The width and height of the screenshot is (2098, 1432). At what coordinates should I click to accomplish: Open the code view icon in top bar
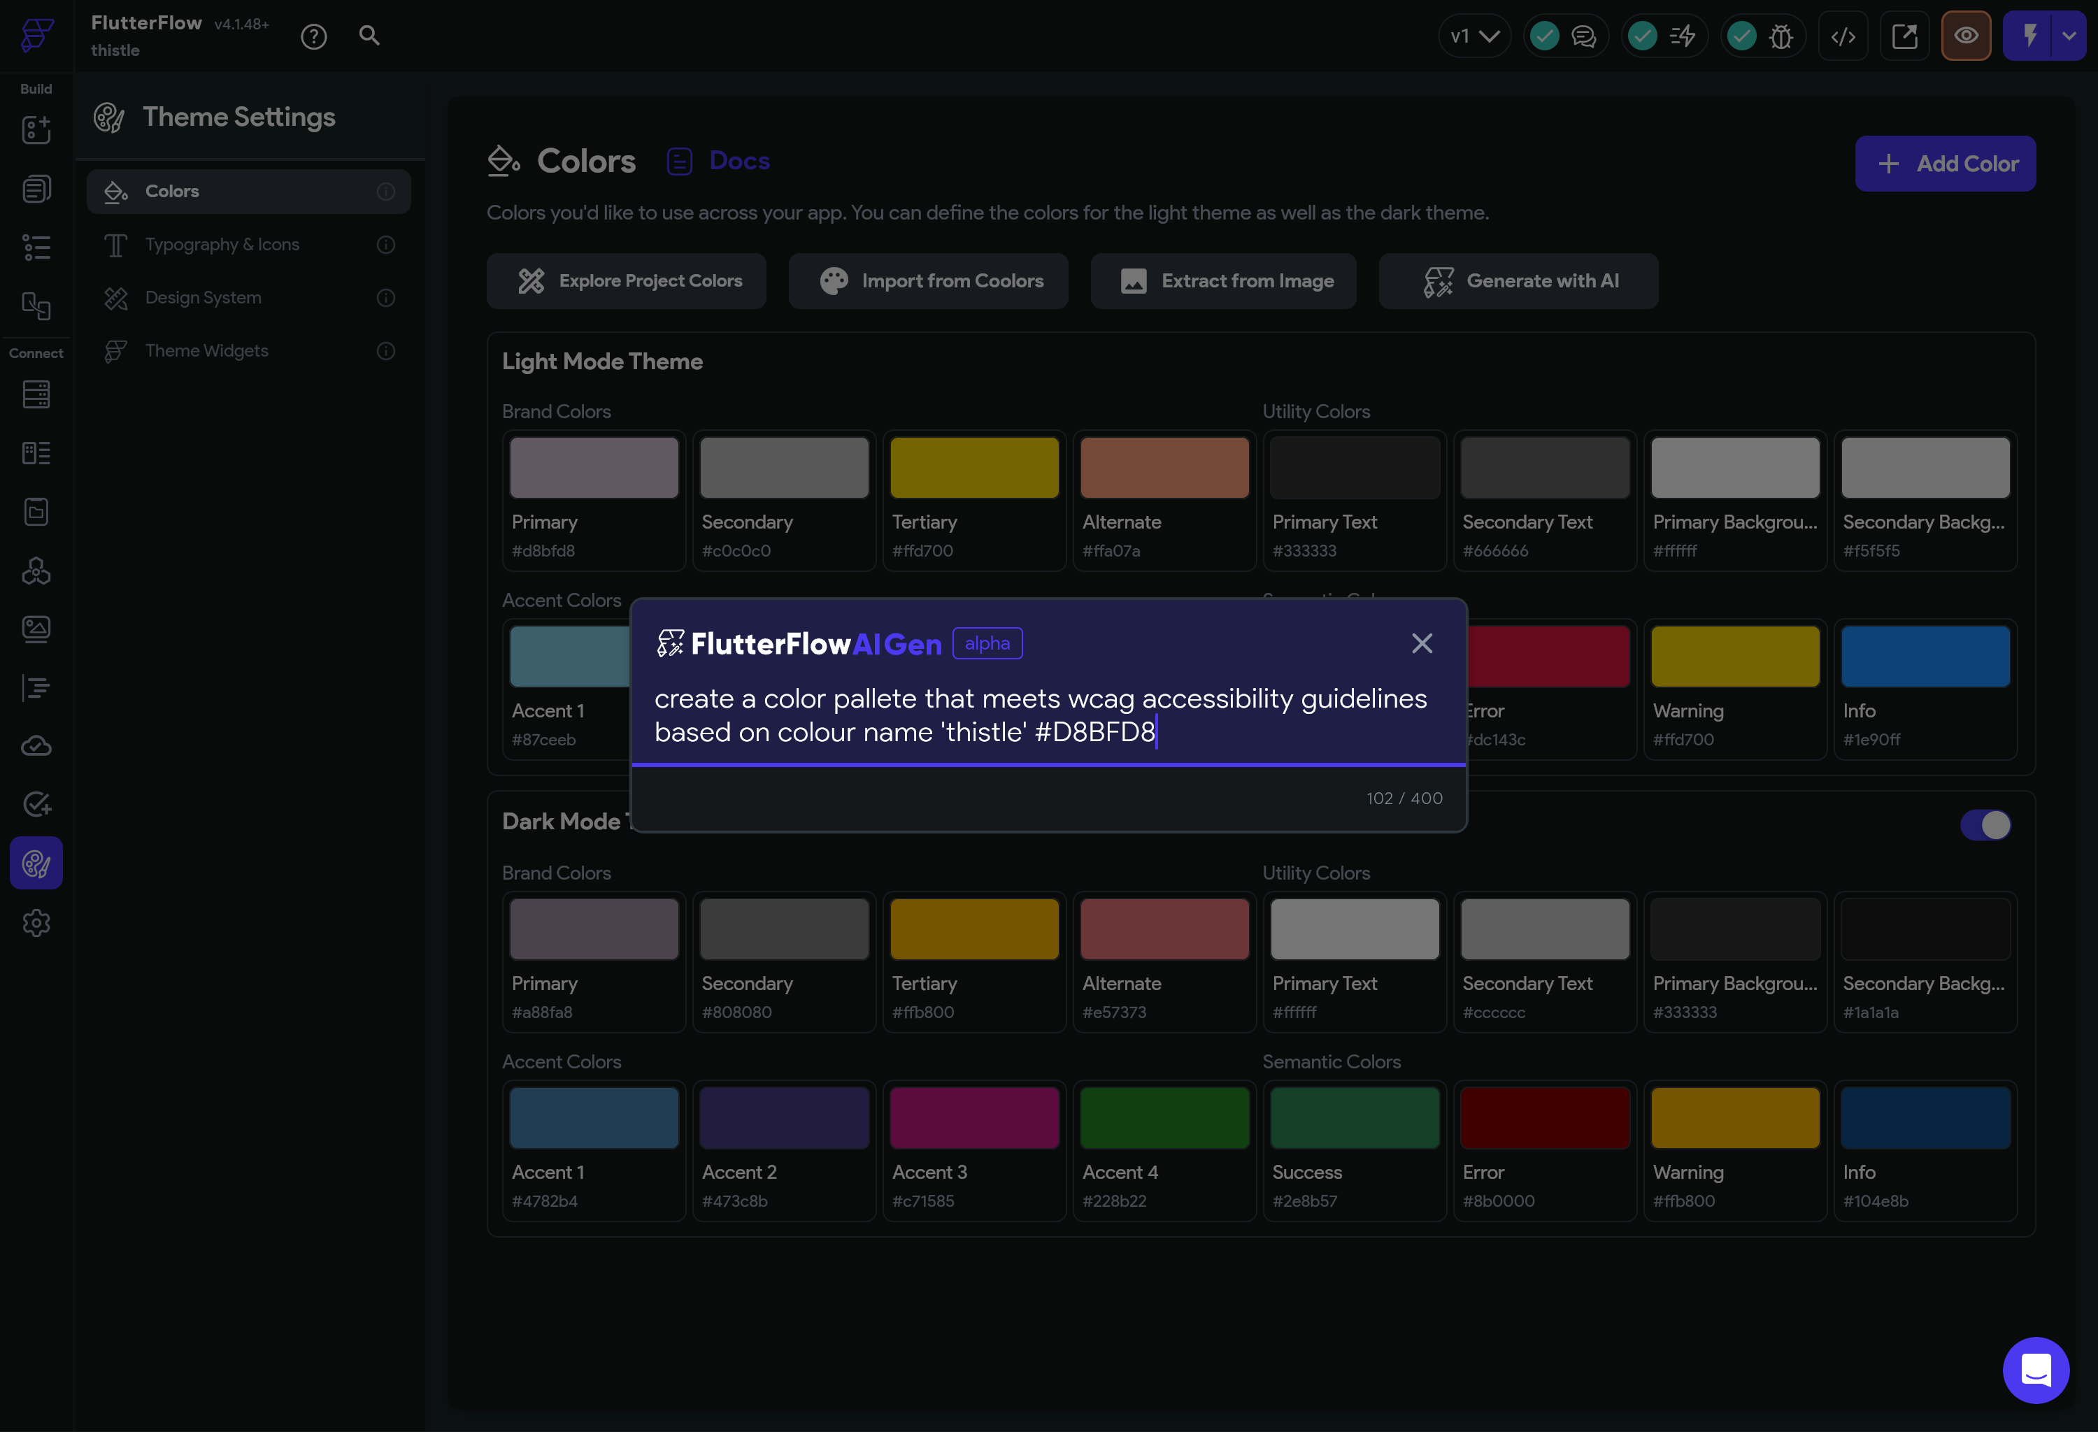coord(1843,35)
